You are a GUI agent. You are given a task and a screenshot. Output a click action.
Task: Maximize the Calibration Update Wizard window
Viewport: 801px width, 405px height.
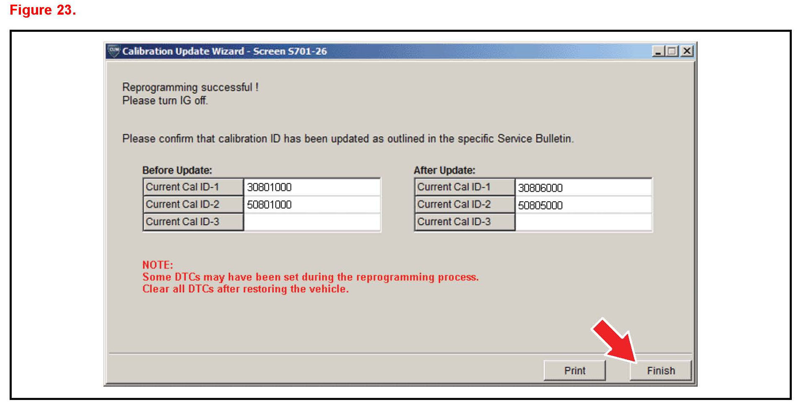(x=672, y=51)
